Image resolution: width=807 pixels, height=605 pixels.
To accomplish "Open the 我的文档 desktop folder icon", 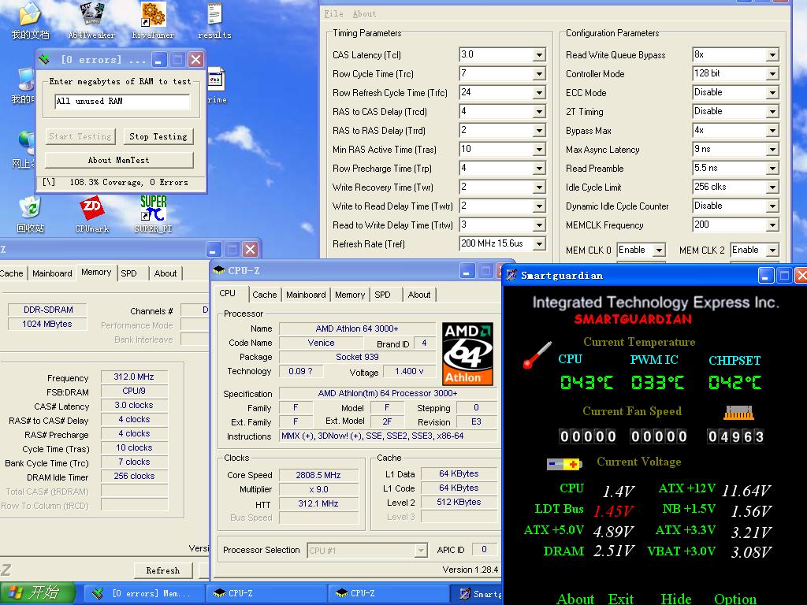I will pos(30,14).
